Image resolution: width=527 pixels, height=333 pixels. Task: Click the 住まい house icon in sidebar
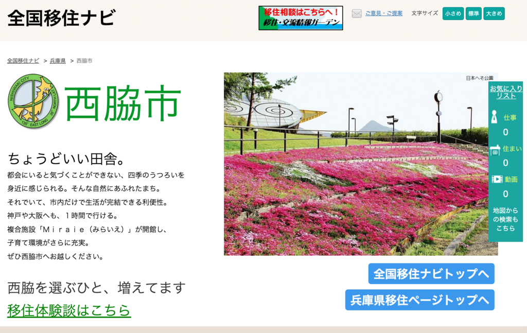pyautogui.click(x=495, y=150)
